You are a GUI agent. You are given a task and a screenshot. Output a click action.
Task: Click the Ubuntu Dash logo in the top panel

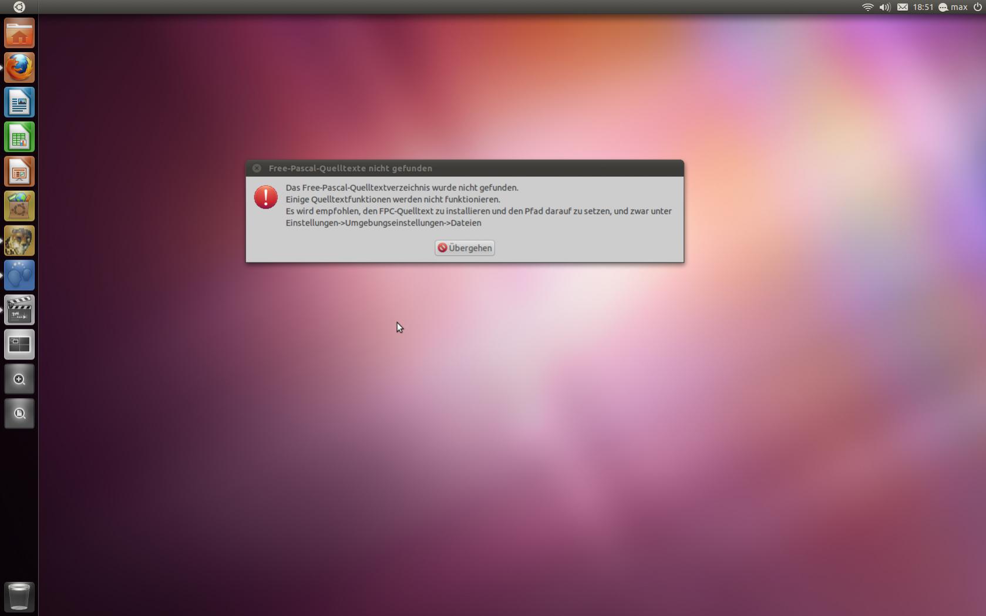[x=19, y=7]
